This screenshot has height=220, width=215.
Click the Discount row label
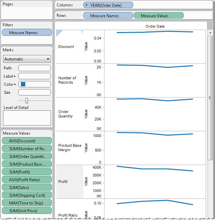(x=66, y=47)
